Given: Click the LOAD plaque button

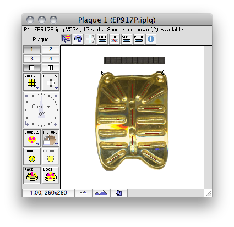Looking at the screenshot, I should (x=32, y=157).
